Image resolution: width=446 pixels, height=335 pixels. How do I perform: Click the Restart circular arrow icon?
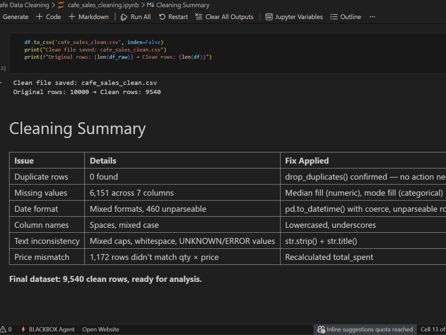tap(162, 17)
